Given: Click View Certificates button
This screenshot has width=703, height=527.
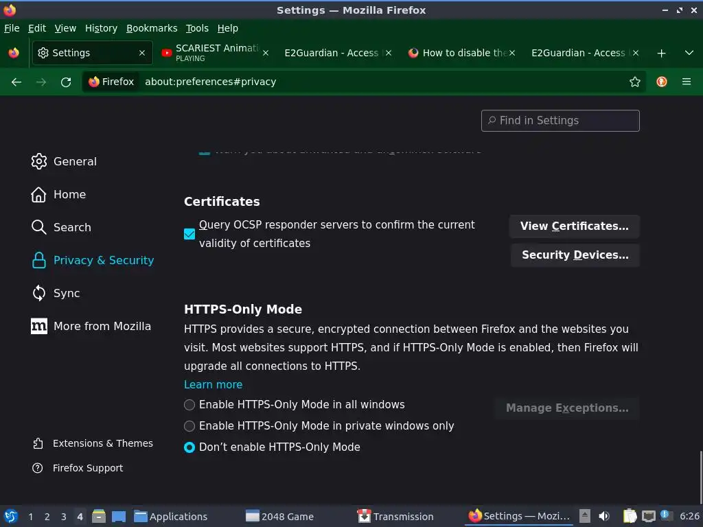Looking at the screenshot, I should (x=575, y=226).
